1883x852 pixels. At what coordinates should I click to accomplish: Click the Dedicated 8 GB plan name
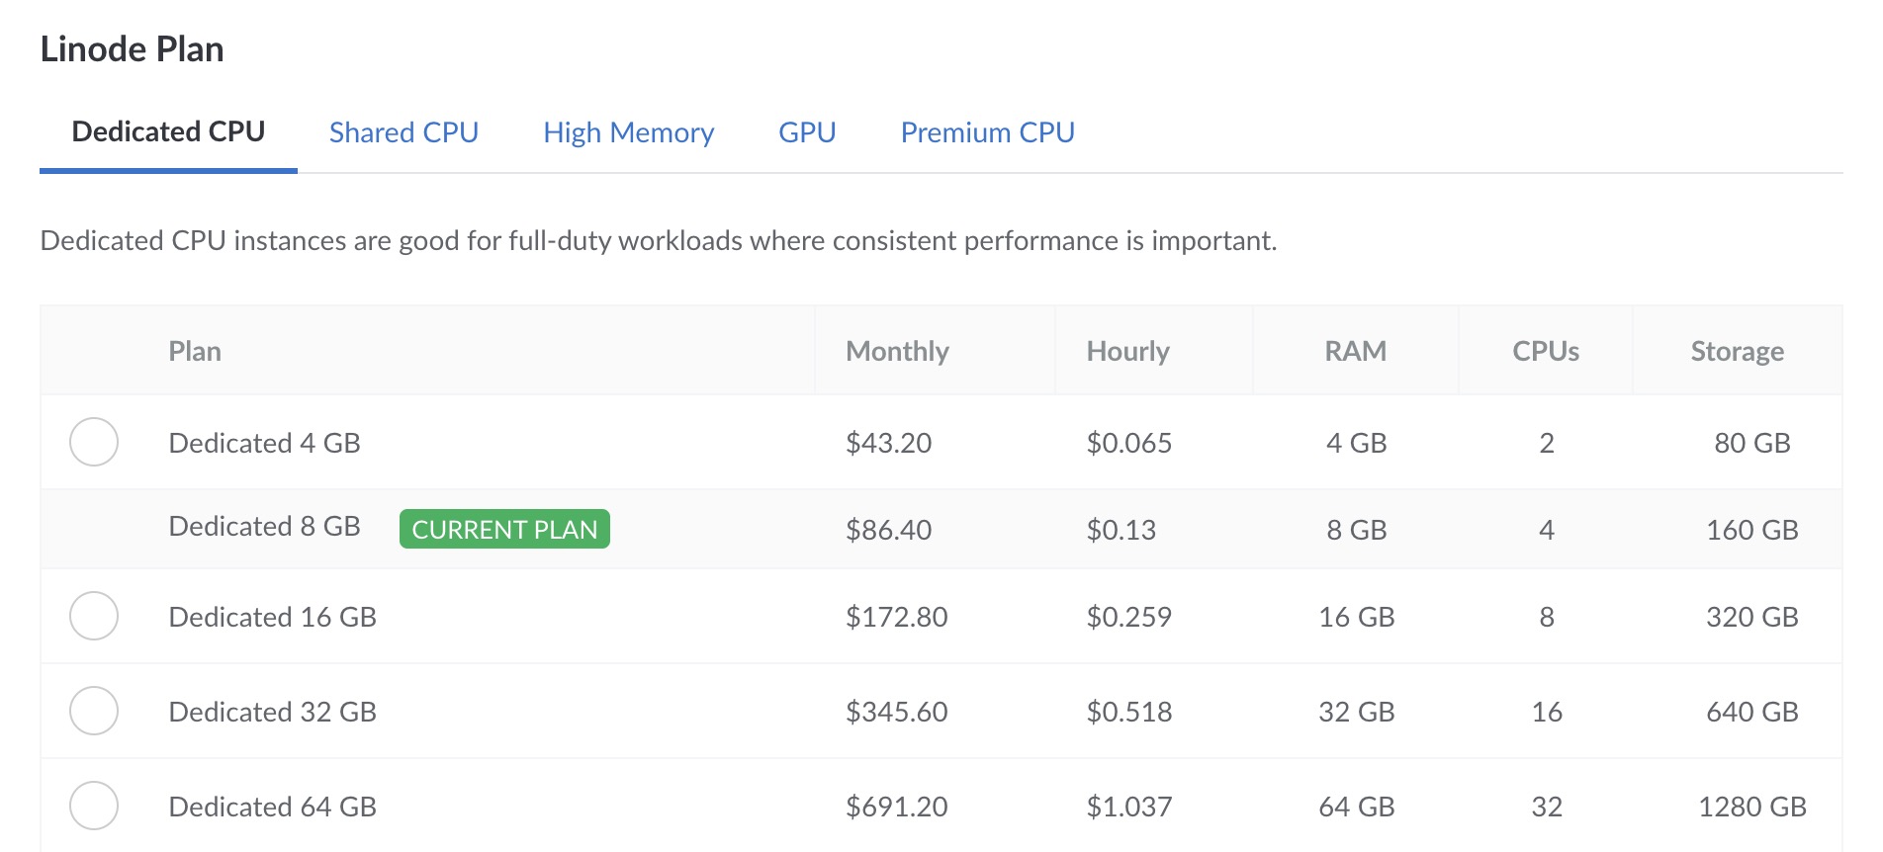[264, 527]
